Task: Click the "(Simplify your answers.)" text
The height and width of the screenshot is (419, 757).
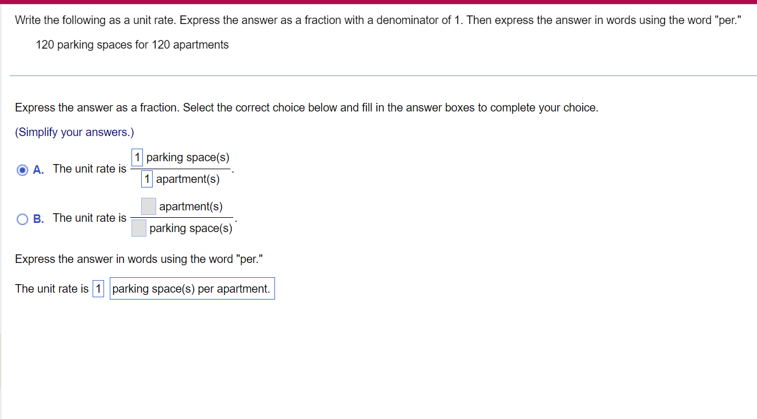Action: [74, 132]
